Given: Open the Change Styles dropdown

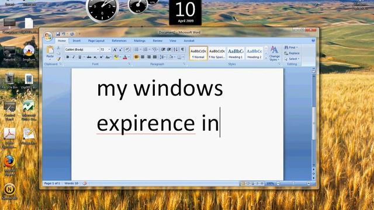Looking at the screenshot, I should (274, 53).
